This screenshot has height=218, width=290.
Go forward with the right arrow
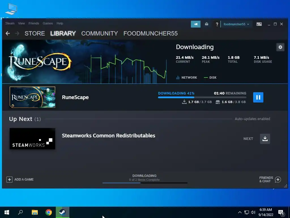17,33
